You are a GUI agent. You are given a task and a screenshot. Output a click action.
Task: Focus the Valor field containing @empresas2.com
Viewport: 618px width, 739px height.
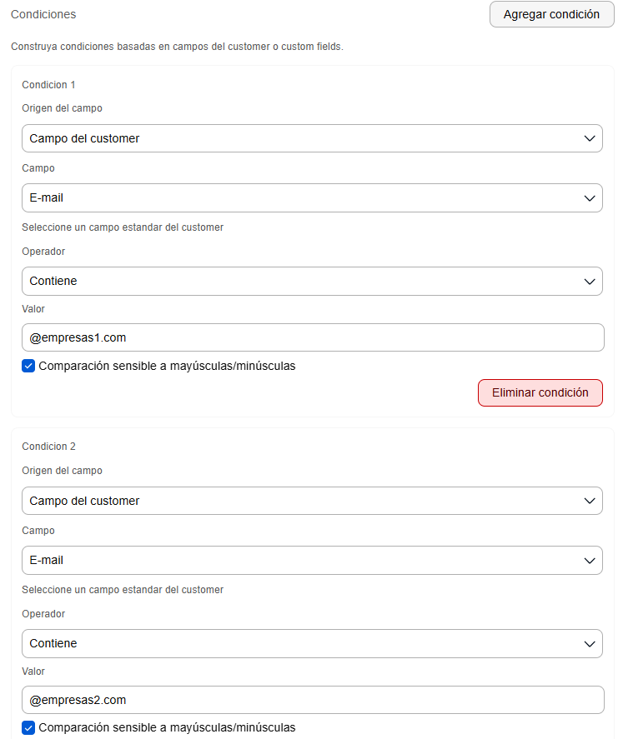point(313,700)
